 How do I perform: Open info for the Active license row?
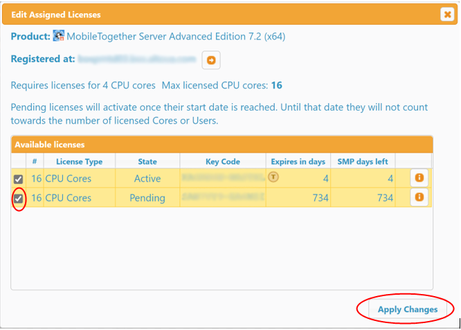[419, 178]
